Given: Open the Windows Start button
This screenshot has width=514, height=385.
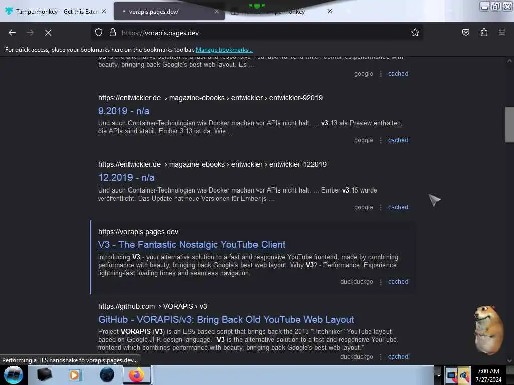Looking at the screenshot, I should pos(14,375).
